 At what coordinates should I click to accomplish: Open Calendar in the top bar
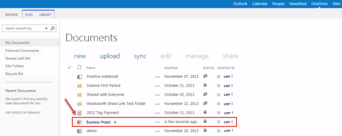coord(260,4)
